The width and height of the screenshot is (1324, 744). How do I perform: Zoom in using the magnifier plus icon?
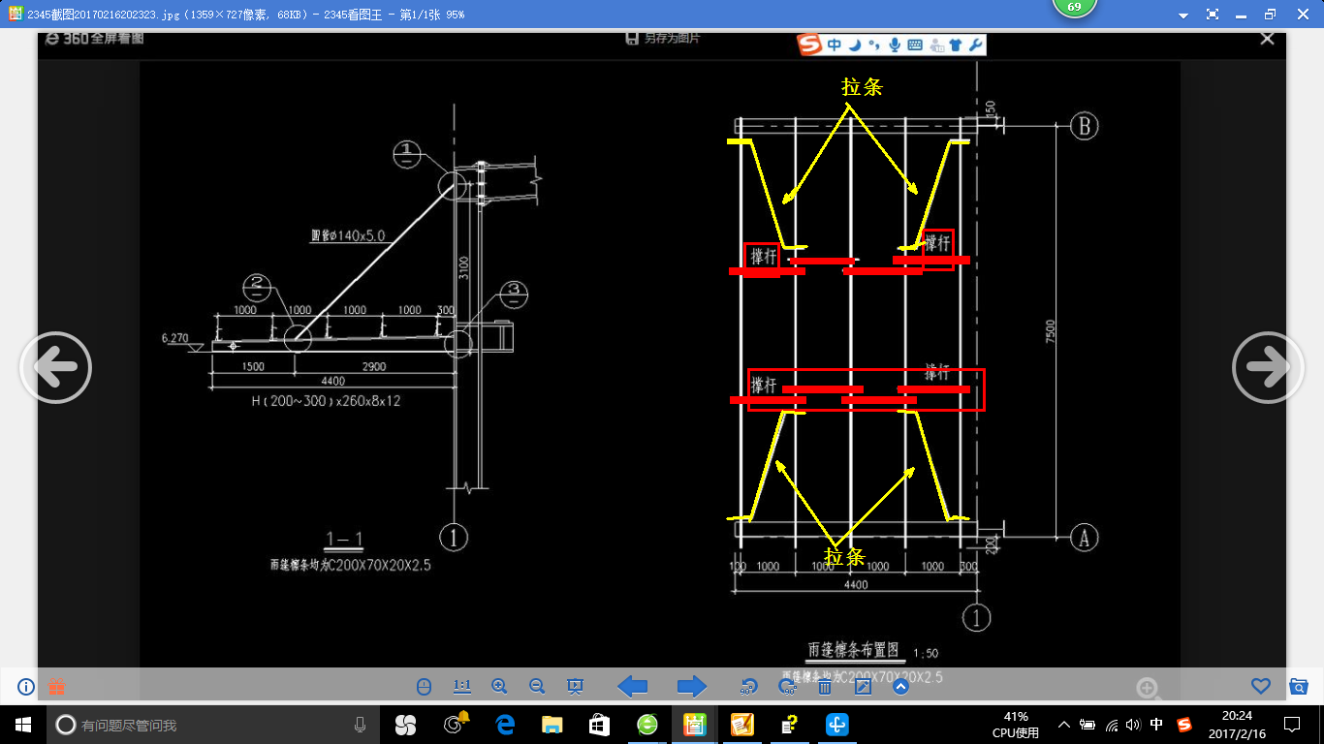(499, 687)
